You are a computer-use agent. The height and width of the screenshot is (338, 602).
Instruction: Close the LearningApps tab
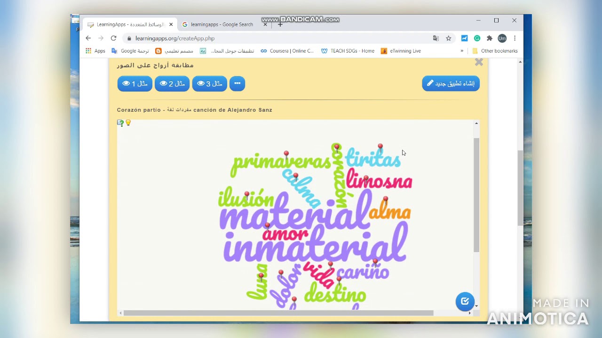point(171,24)
